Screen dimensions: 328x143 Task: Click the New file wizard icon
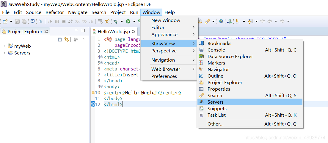tap(5, 21)
